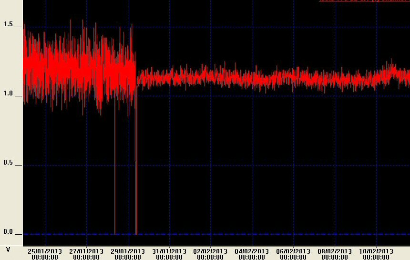Click the 1.0 value on the voltage axis
The width and height of the screenshot is (410, 260).
[8, 94]
